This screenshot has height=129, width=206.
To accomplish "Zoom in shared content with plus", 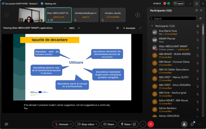I will 79,28.
